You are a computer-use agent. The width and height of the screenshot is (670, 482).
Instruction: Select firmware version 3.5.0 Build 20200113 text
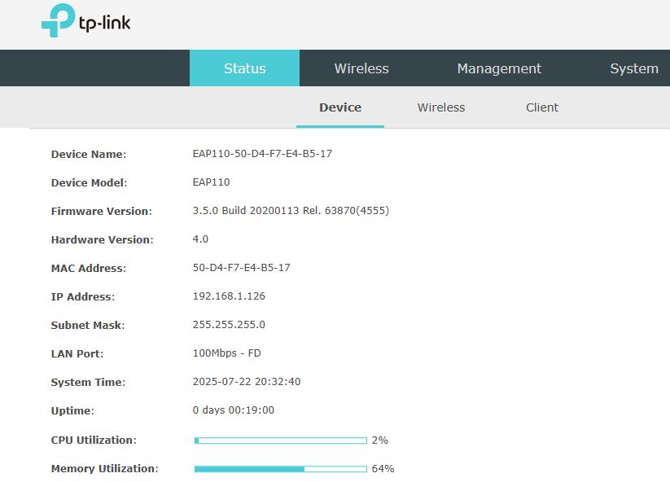tap(291, 211)
